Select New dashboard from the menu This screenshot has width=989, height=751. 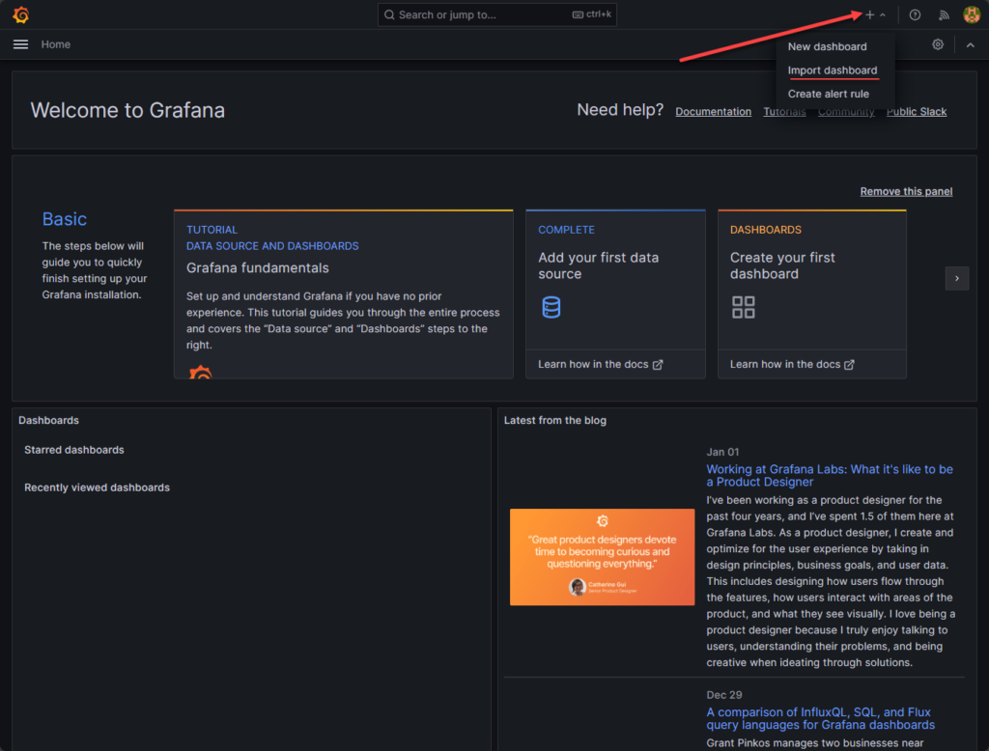pos(828,46)
